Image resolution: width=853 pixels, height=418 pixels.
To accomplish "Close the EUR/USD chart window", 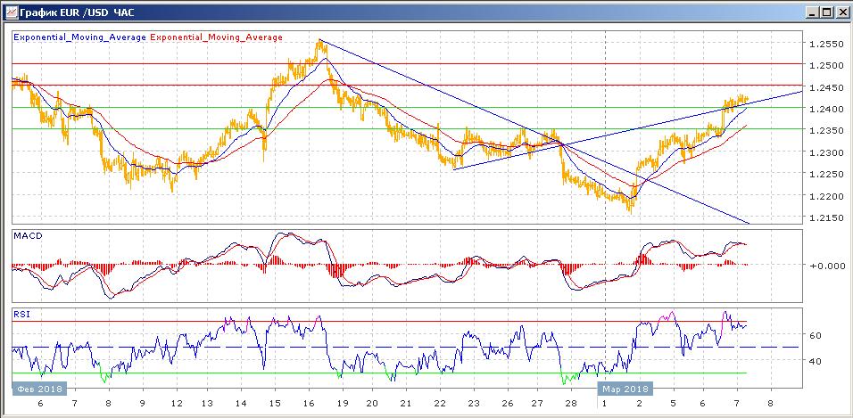I will click(841, 12).
